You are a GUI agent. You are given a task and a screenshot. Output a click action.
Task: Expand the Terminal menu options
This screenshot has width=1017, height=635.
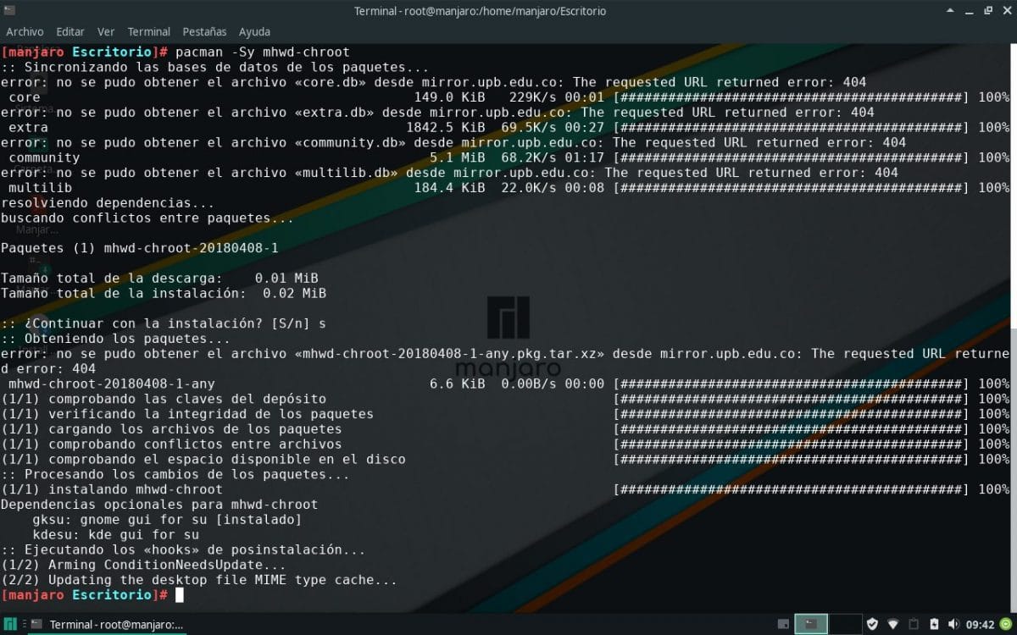(149, 31)
